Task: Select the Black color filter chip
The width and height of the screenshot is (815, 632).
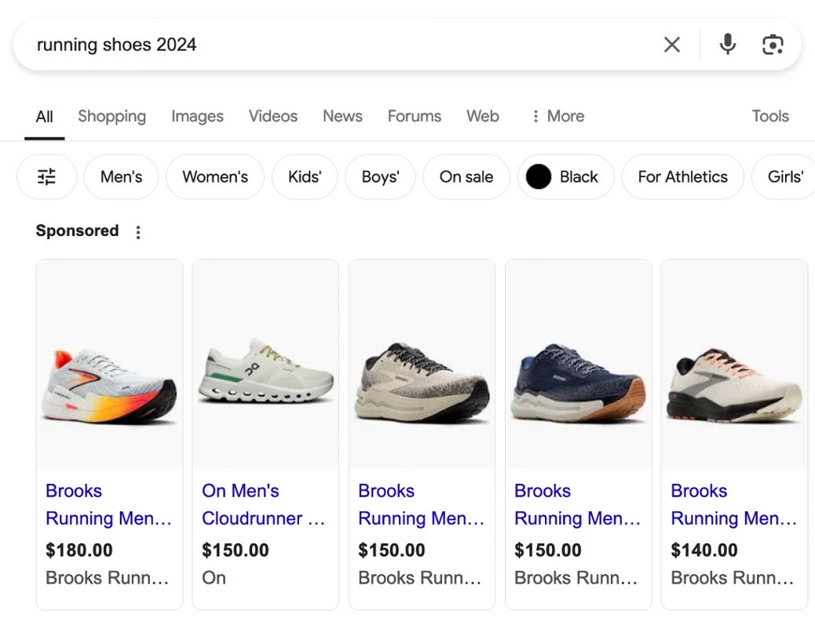Action: coord(565,177)
